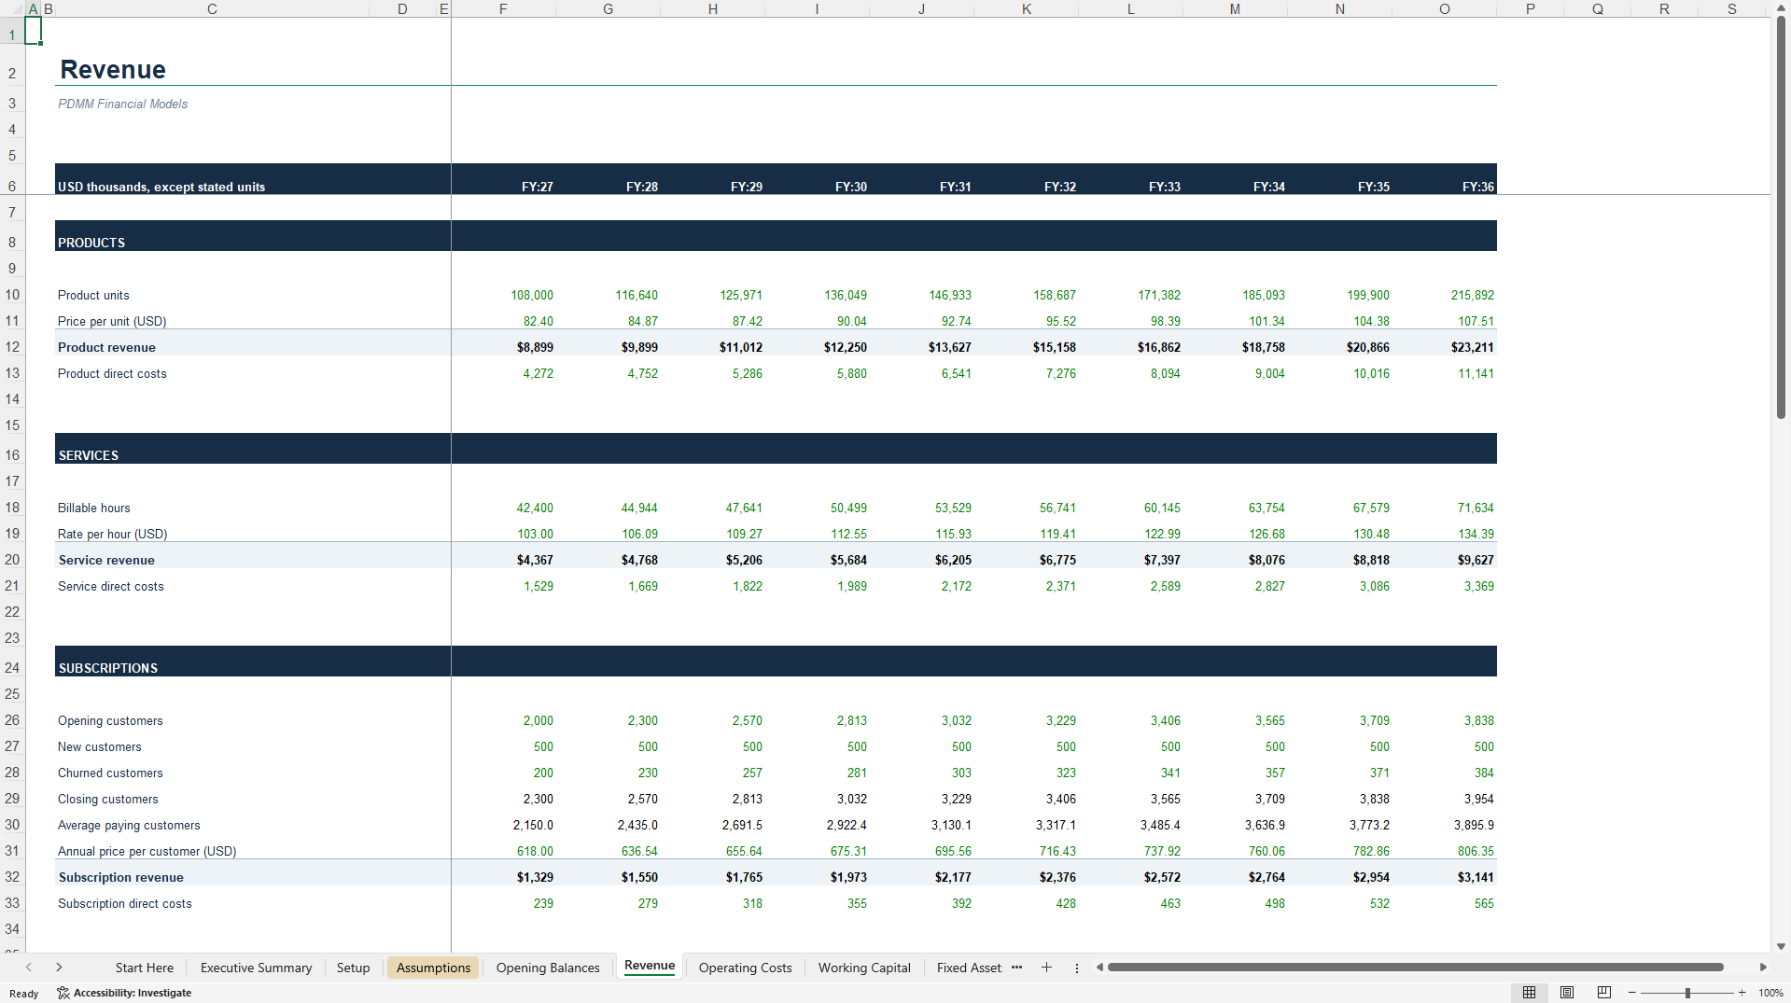Select Service revenue value $9,627
The width and height of the screenshot is (1791, 1003).
pos(1476,560)
